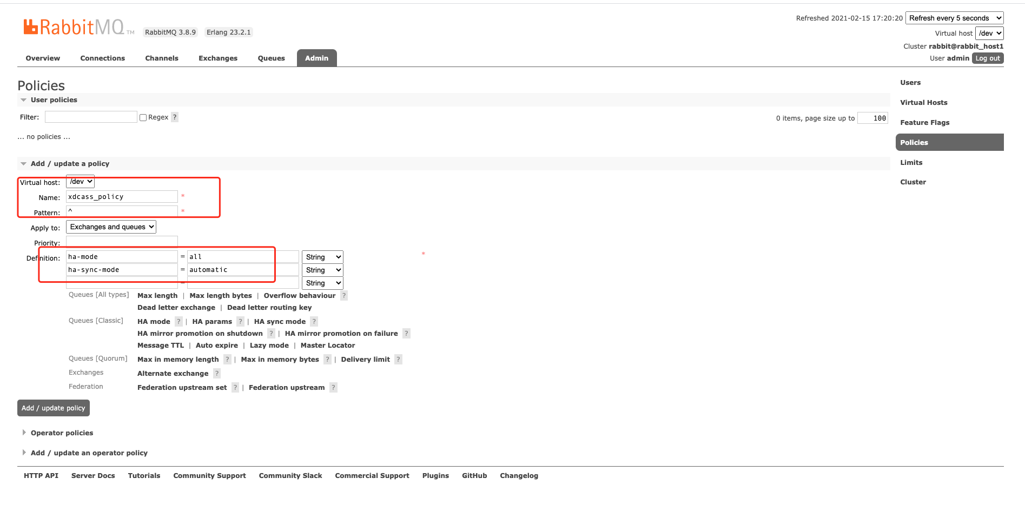Open help beside Max in memory bytes

pos(328,360)
